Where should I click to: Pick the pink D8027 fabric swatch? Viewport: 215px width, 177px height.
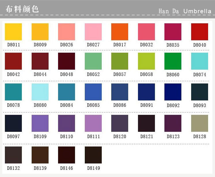pyautogui.click(x=93, y=32)
